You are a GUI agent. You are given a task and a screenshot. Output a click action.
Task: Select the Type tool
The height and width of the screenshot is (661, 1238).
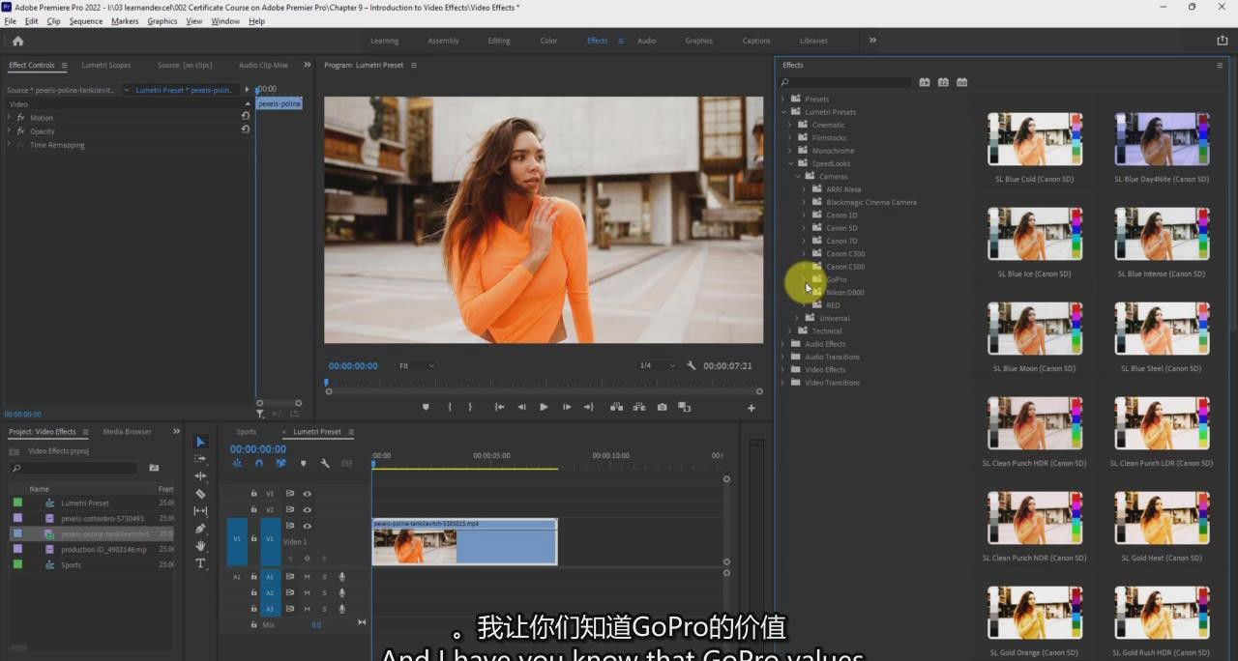click(x=201, y=563)
